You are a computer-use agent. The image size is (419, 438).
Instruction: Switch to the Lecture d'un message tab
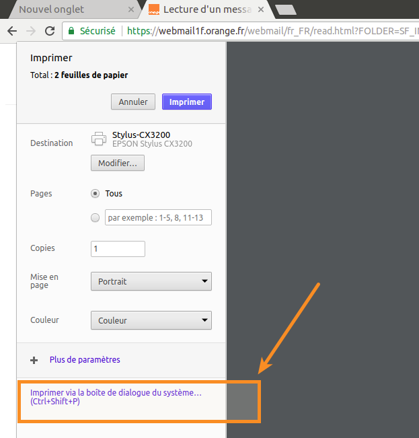pyautogui.click(x=205, y=9)
